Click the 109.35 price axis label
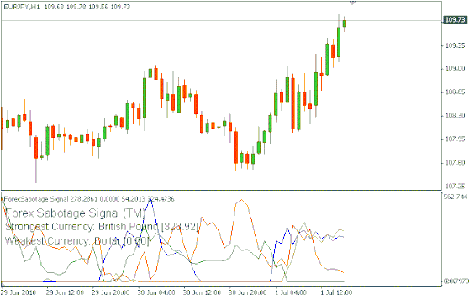 (x=456, y=45)
